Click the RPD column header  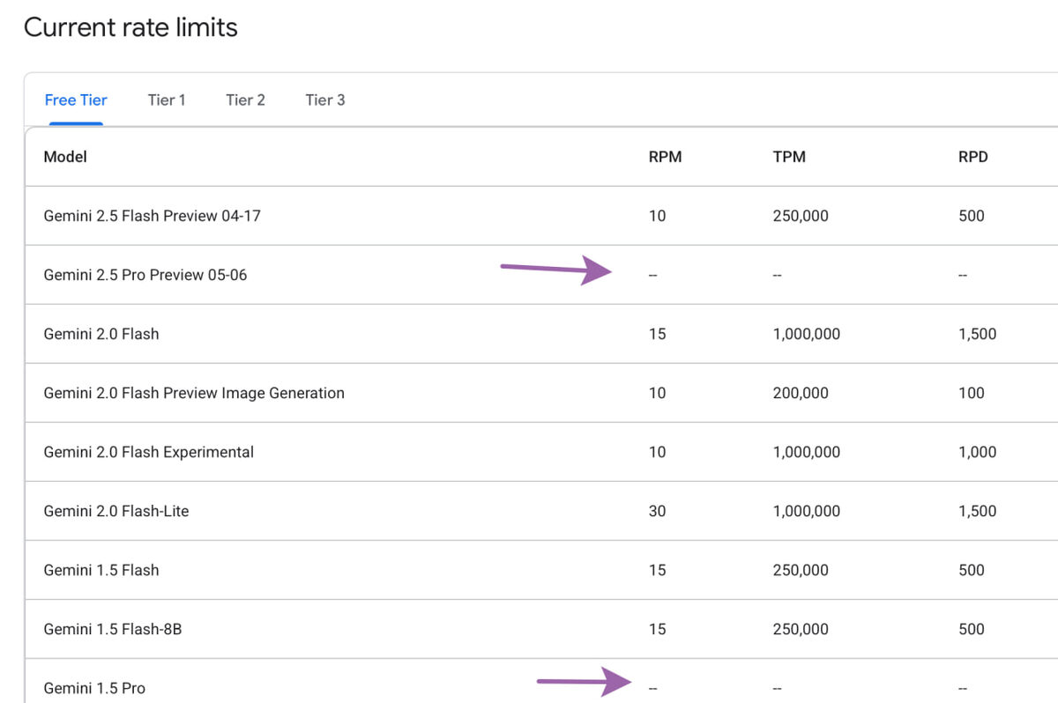point(973,157)
